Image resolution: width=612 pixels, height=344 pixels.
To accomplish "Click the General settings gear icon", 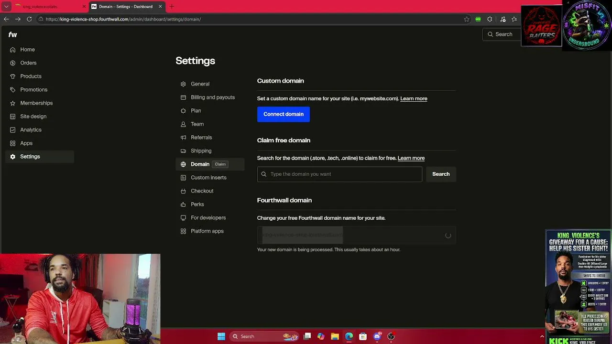I will tap(183, 84).
